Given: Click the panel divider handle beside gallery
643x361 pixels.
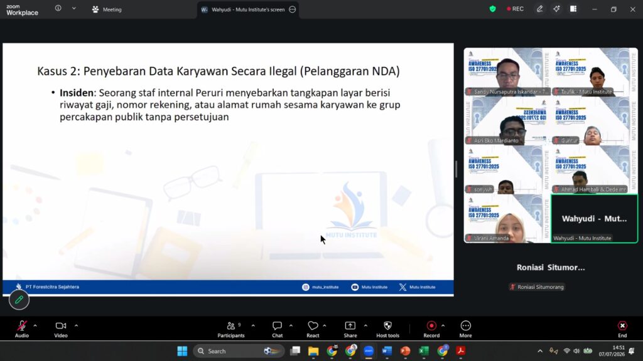Looking at the screenshot, I should pos(456,169).
